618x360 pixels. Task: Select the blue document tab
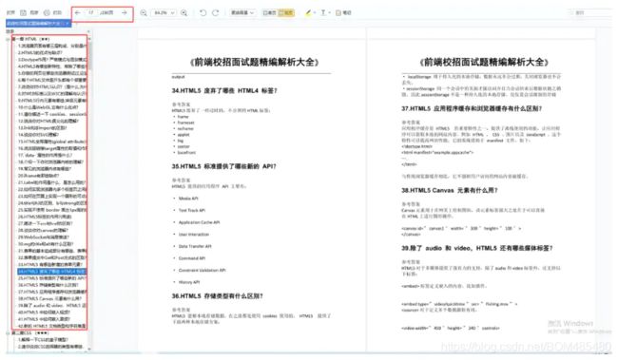[x=38, y=23]
